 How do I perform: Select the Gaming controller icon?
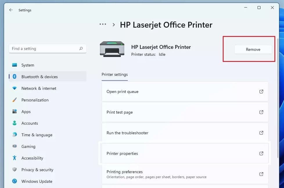[x=15, y=146]
